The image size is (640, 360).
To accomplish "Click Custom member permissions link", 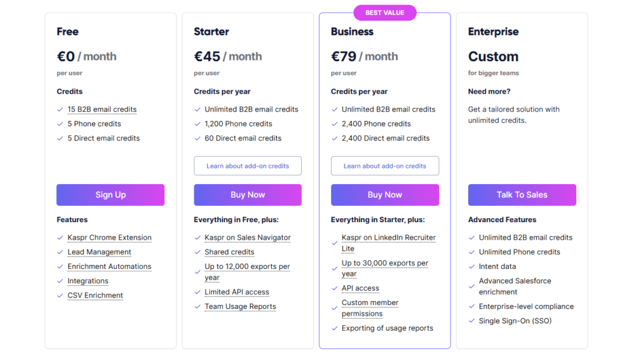I will pos(370,308).
